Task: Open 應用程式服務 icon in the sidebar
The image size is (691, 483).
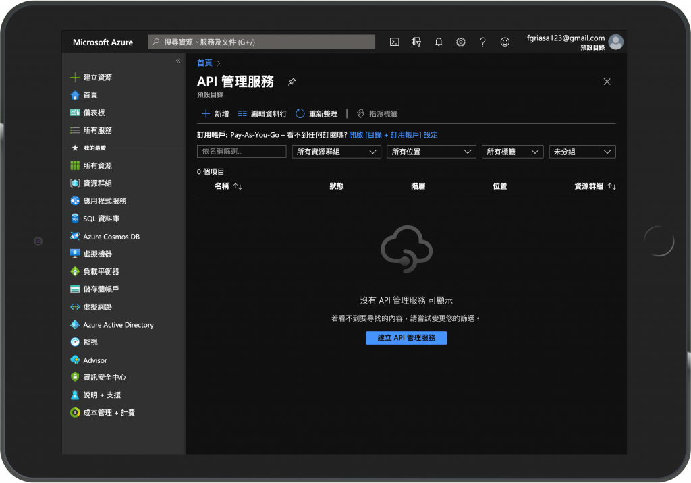Action: pyautogui.click(x=75, y=200)
